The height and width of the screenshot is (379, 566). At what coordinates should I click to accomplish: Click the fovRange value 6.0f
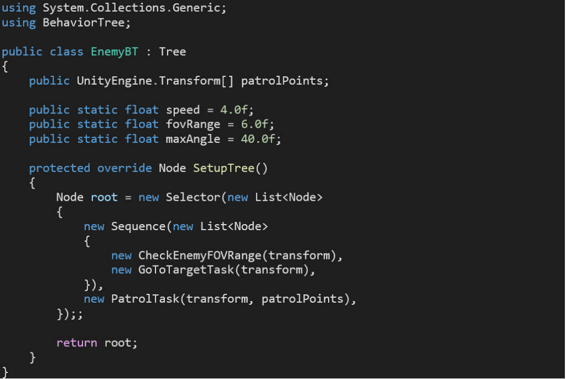point(257,124)
